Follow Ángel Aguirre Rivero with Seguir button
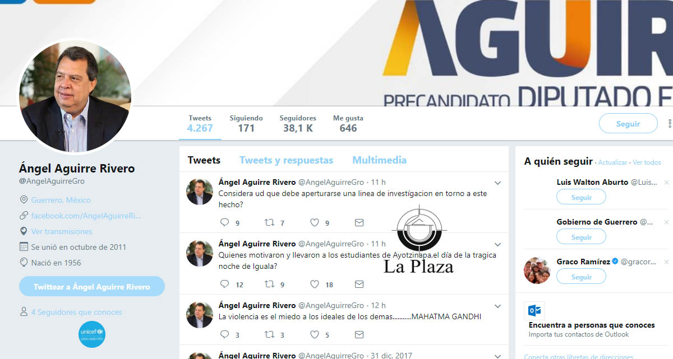Viewport: 673px width, 359px height. pos(628,124)
